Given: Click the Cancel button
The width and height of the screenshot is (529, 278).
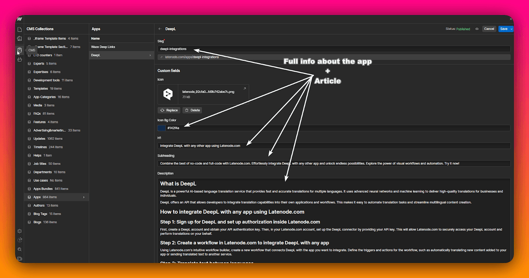Looking at the screenshot, I should (489, 29).
